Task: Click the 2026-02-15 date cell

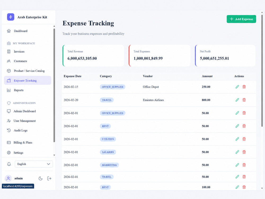Action: (x=71, y=87)
